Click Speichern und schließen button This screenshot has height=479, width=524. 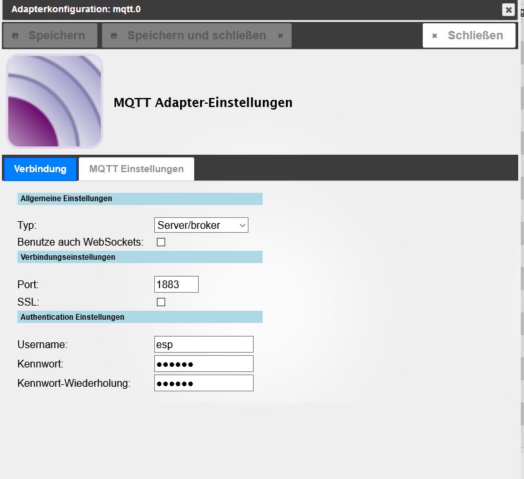point(196,35)
